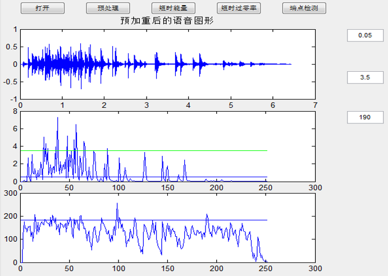Click the 预加重后的语音图形 title text

pos(167,21)
